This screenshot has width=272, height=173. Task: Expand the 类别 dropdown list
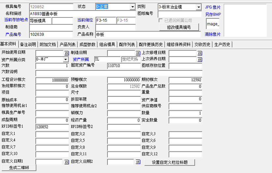coord(198,7)
